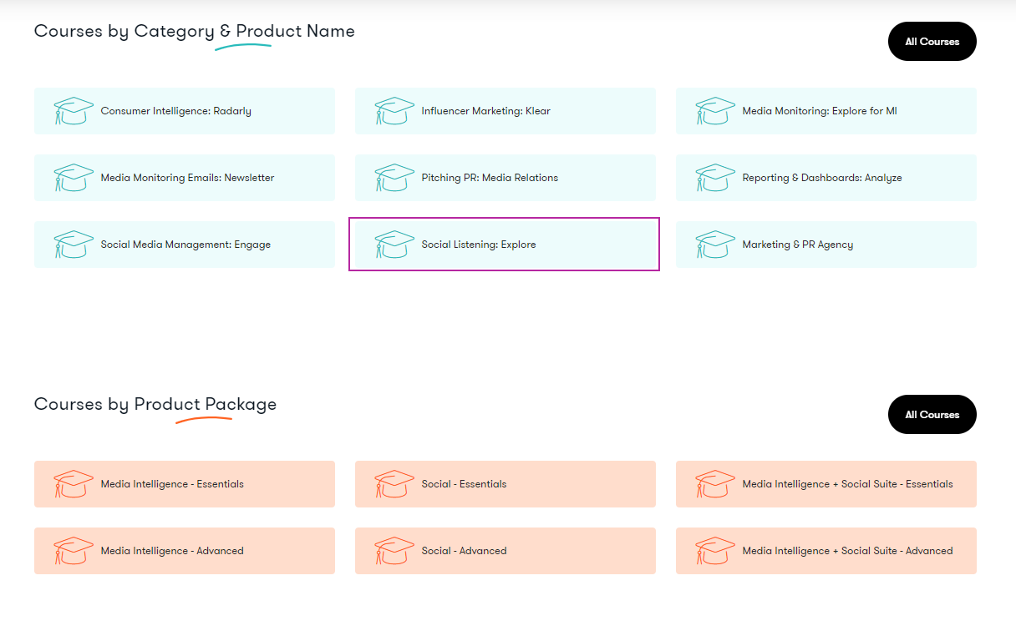Click the Courses by Product Package heading

pyautogui.click(x=155, y=405)
